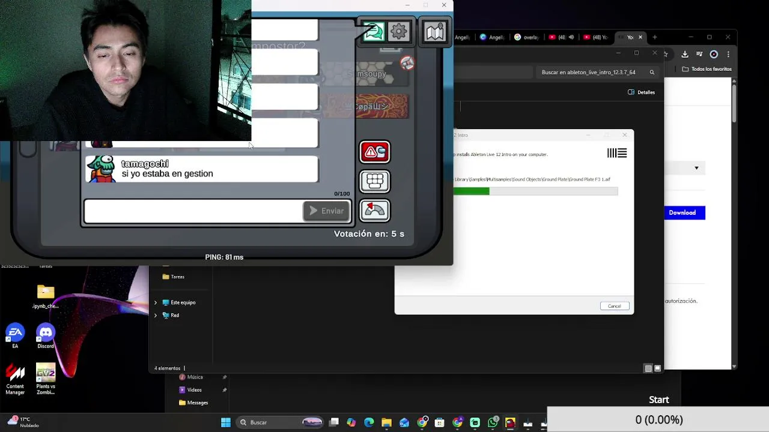
Task: Open Microsoft Edge from taskbar
Action: point(369,422)
